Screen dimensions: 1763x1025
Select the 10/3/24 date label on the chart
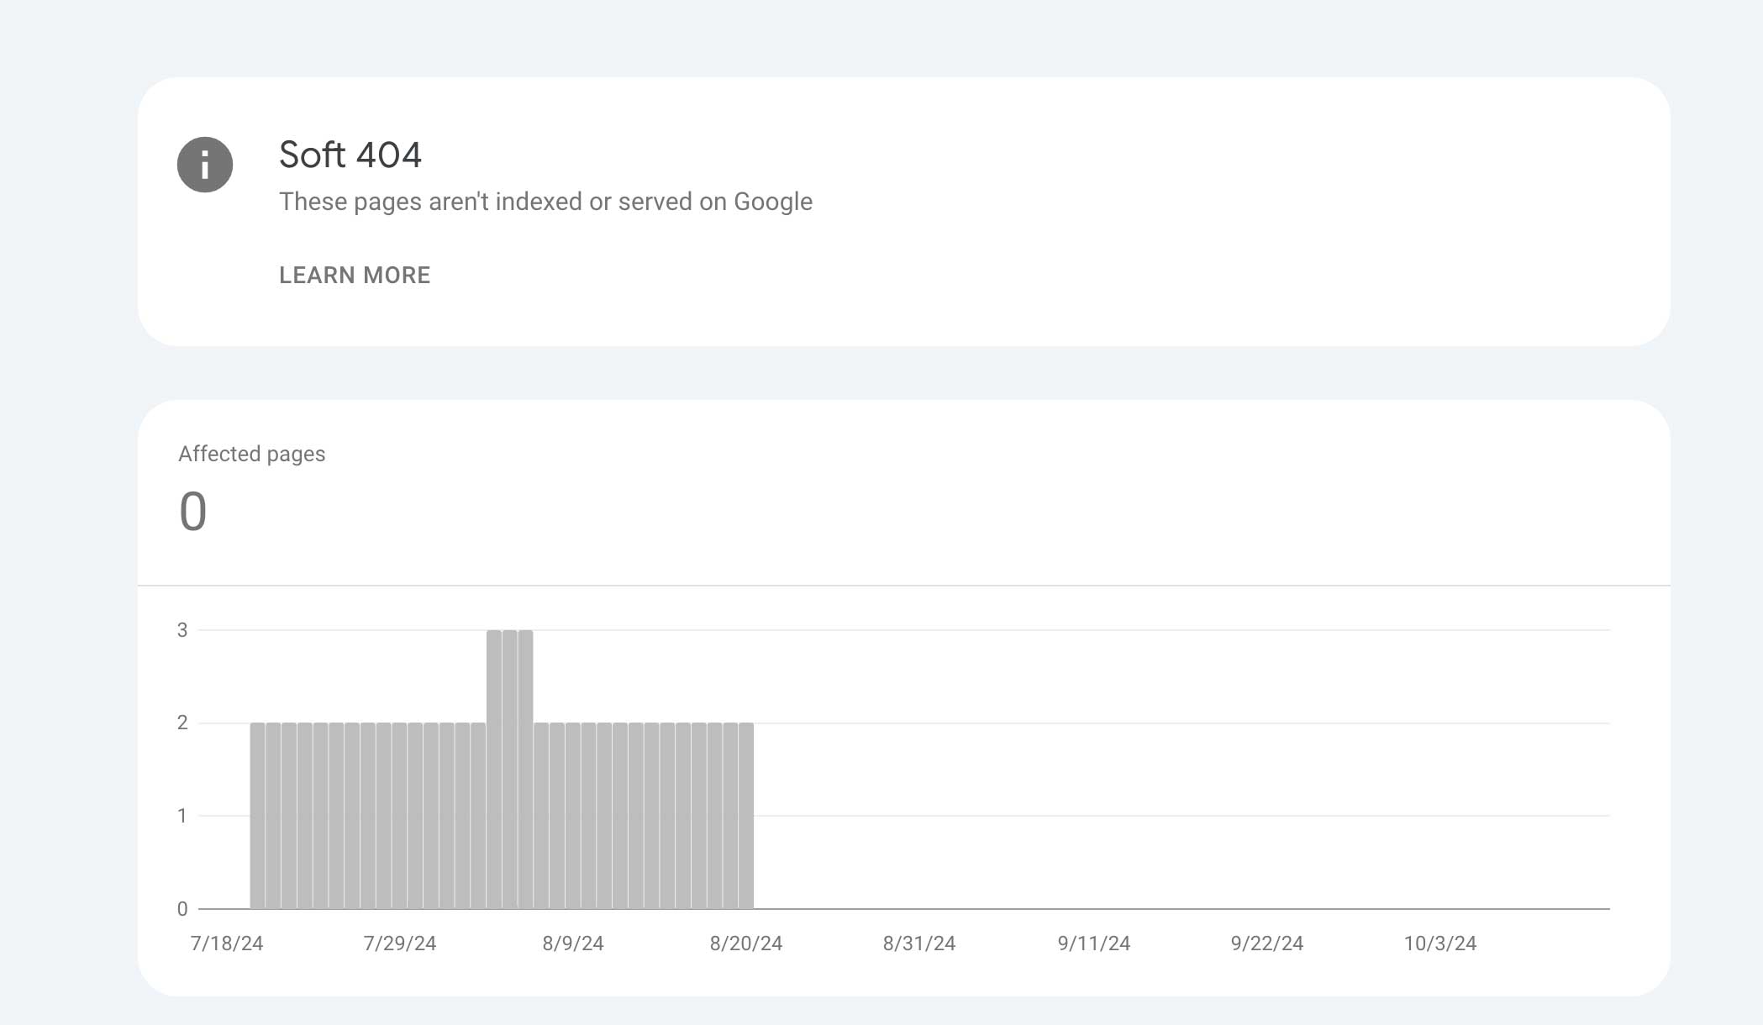1440,944
